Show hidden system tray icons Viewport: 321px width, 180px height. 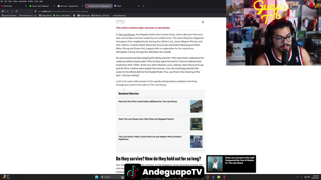[x=297, y=177]
